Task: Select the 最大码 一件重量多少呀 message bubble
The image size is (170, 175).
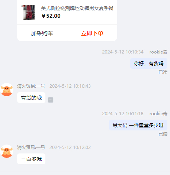Action: (x=138, y=125)
